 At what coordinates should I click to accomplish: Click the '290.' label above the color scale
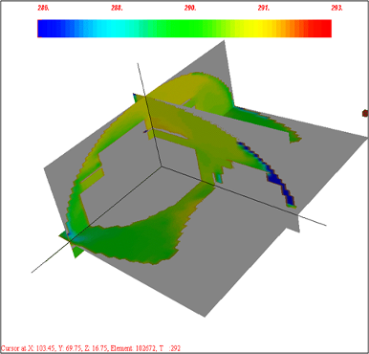click(190, 9)
